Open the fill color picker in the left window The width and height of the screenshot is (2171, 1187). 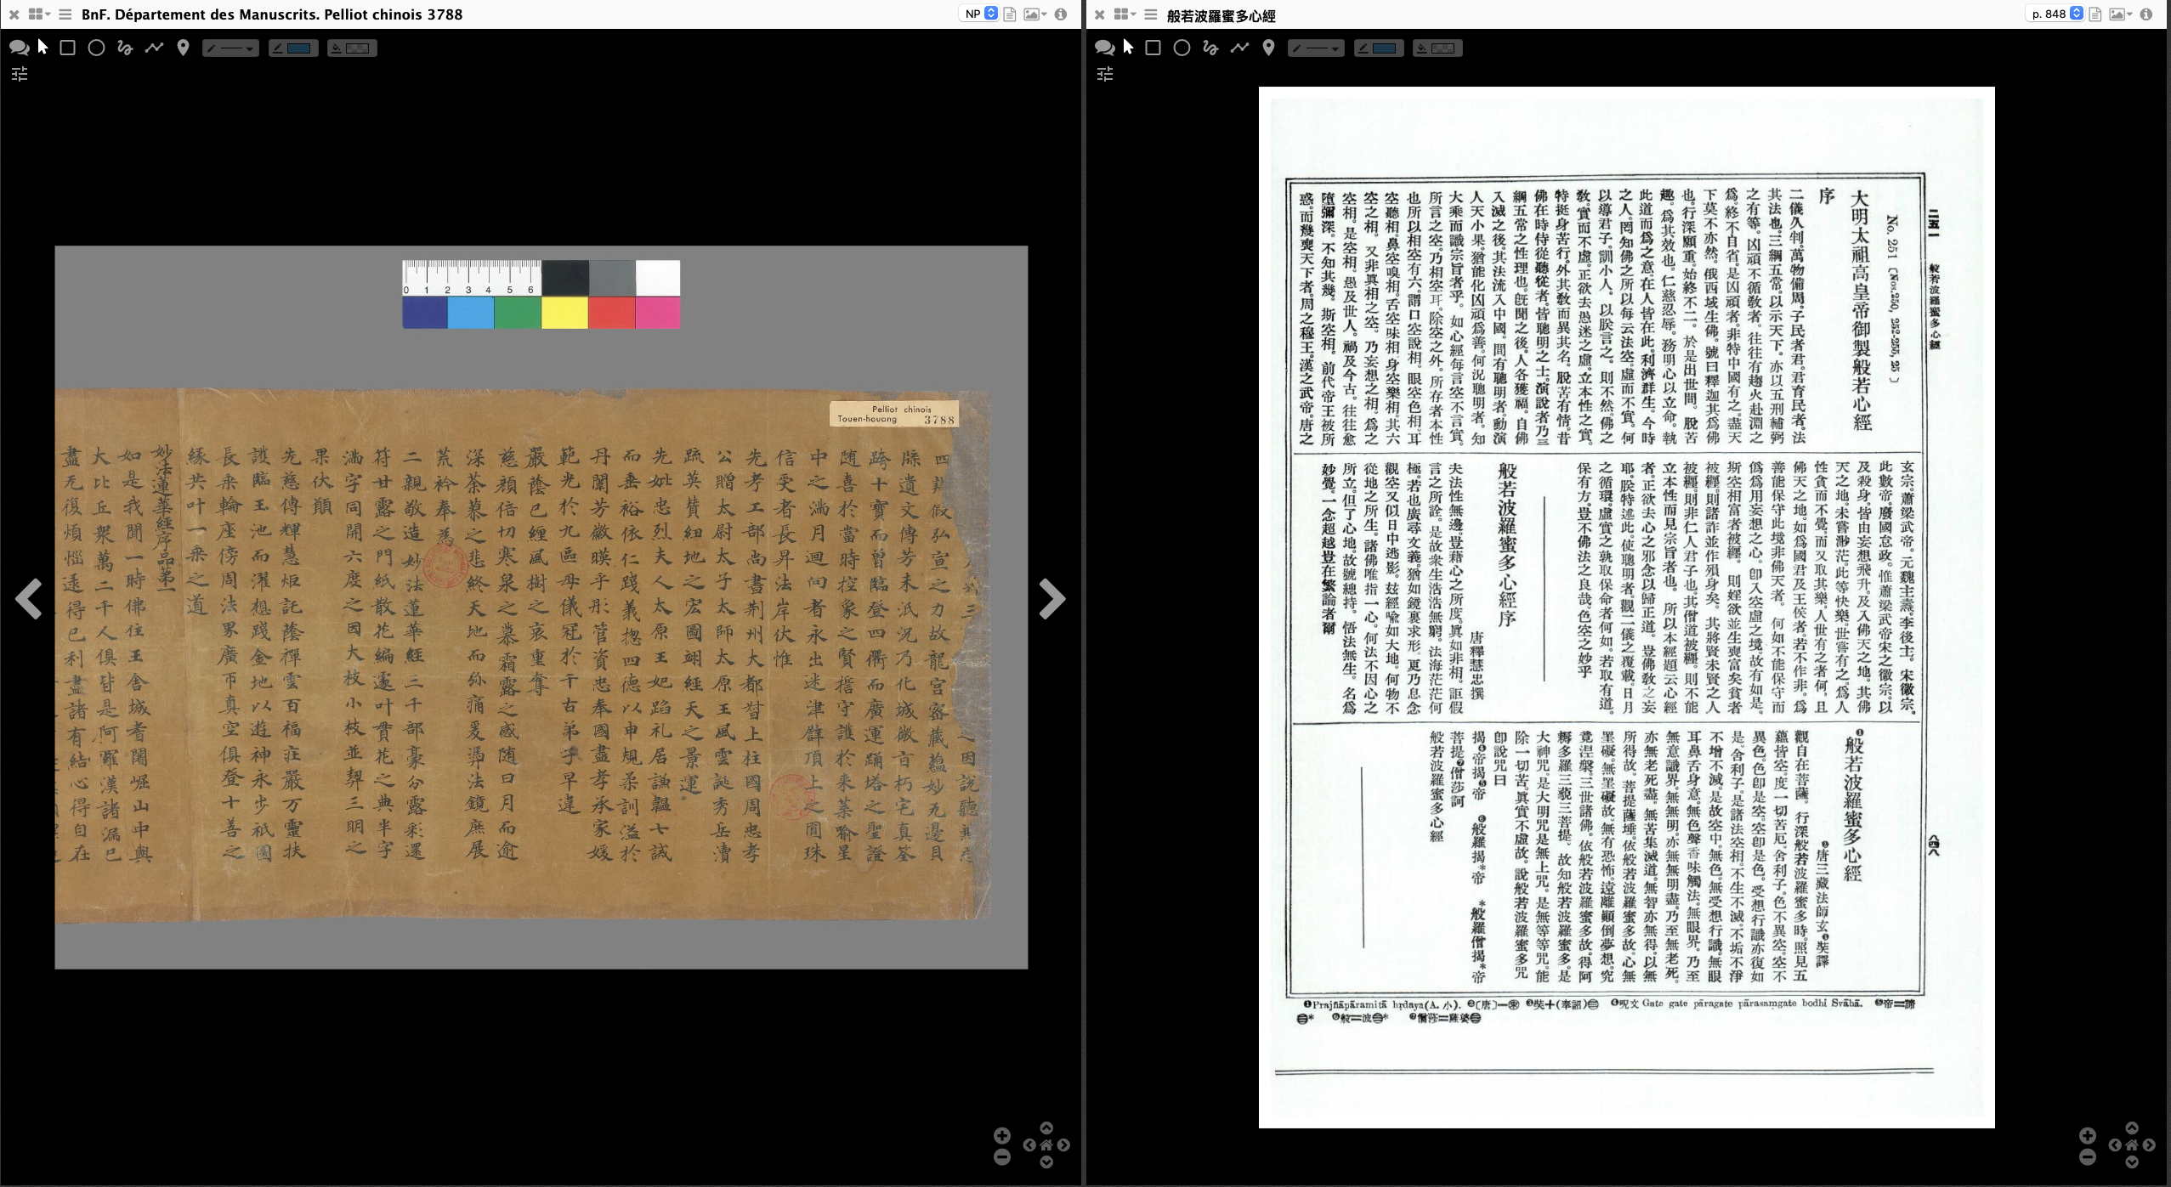point(352,48)
